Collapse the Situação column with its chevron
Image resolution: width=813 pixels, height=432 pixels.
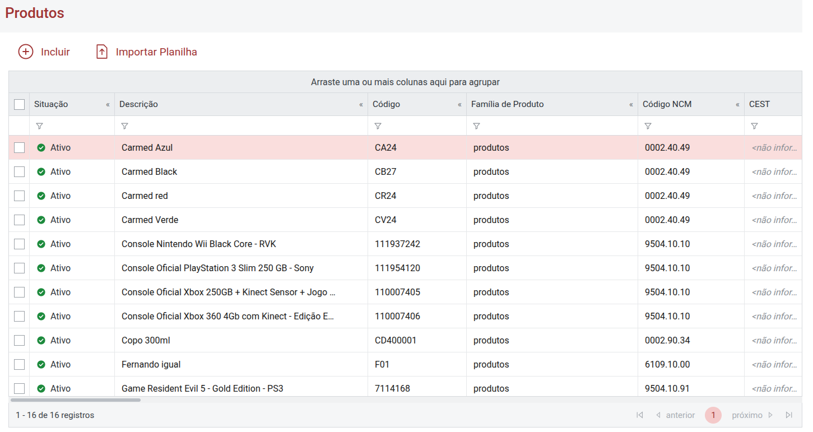point(108,105)
